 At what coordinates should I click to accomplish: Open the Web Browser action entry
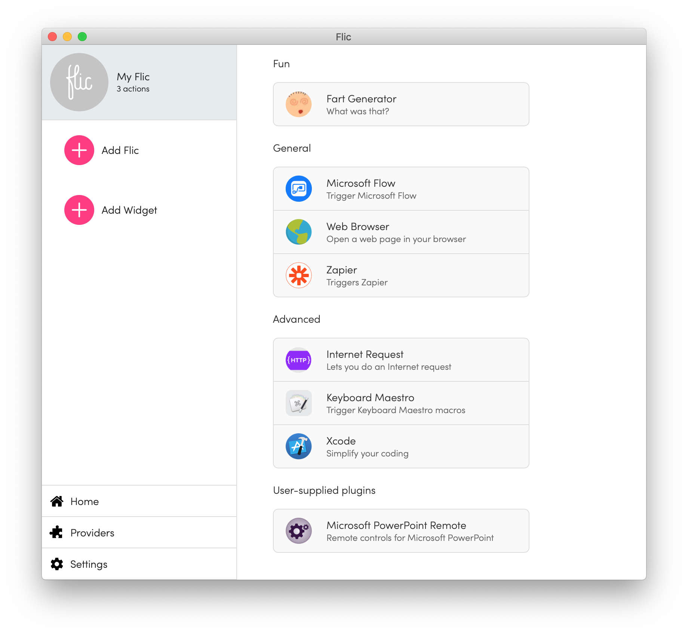click(401, 232)
